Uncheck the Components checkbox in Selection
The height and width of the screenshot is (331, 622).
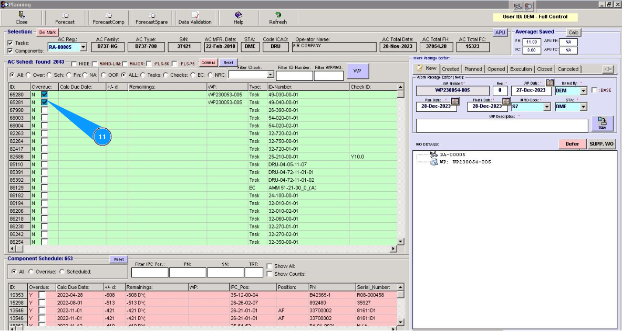pos(11,51)
